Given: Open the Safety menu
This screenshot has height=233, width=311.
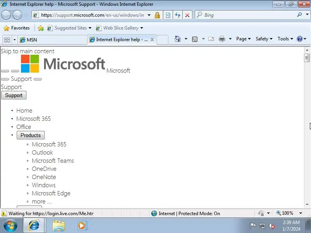Looking at the screenshot, I should click(x=264, y=39).
